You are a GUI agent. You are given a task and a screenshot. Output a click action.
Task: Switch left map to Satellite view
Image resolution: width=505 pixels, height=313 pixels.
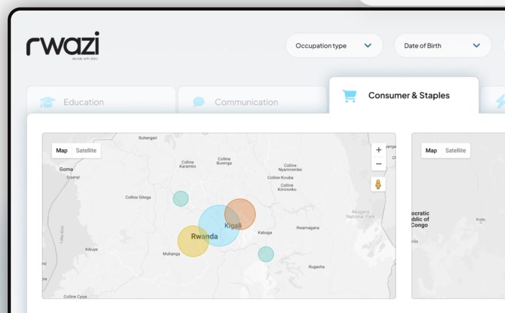[x=86, y=150]
